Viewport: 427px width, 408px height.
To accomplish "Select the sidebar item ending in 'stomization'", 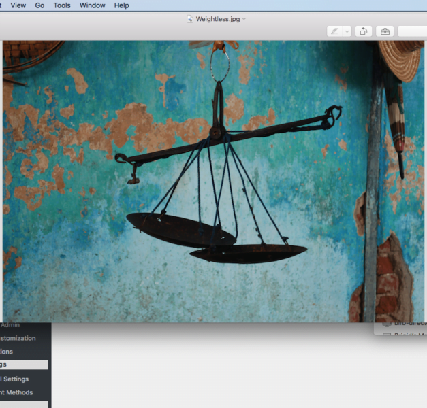I will 19,338.
